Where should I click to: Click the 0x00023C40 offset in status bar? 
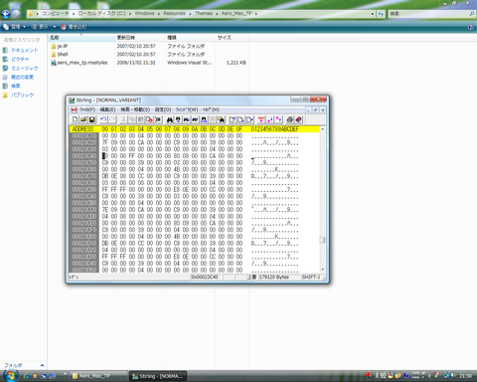205,277
